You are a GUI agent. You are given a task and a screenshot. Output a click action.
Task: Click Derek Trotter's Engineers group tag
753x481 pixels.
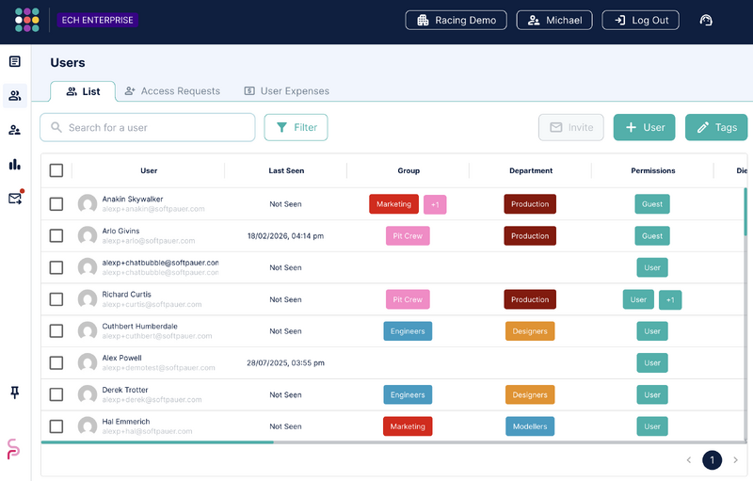pos(408,394)
